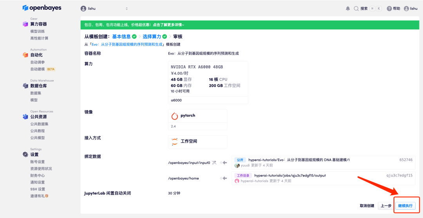This screenshot has width=423, height=218.
Task: Click the search magnifier icon
Action: pos(356,8)
